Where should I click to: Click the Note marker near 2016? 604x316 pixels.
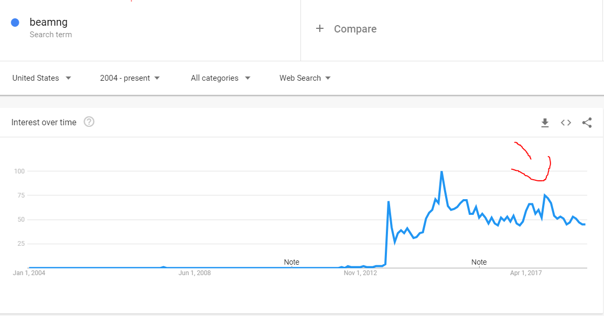pos(479,262)
